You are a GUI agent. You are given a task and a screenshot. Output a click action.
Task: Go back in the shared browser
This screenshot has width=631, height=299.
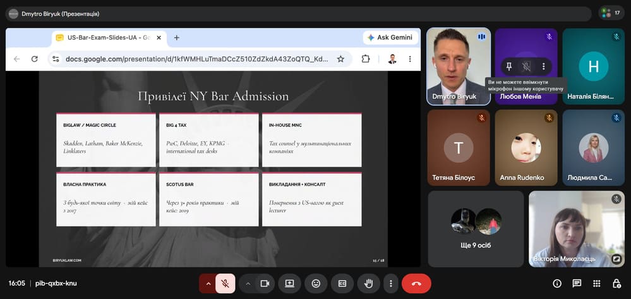[16, 59]
